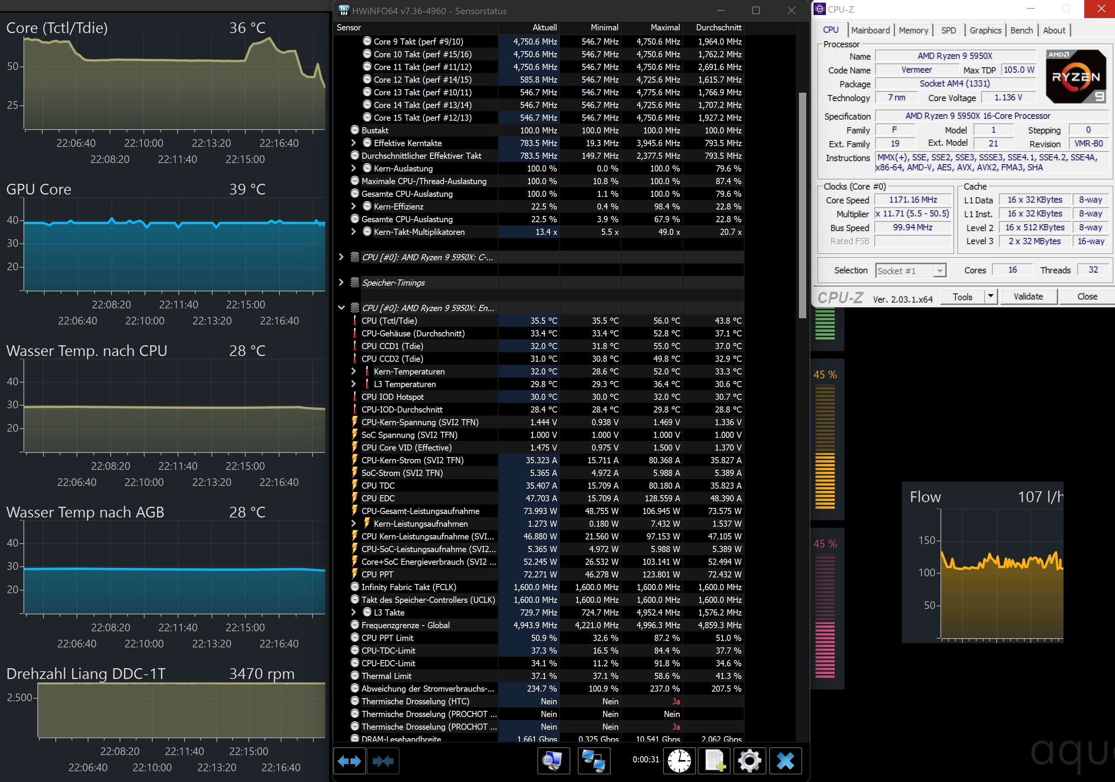Click the orange 45 % level bar gauge

[x=825, y=447]
